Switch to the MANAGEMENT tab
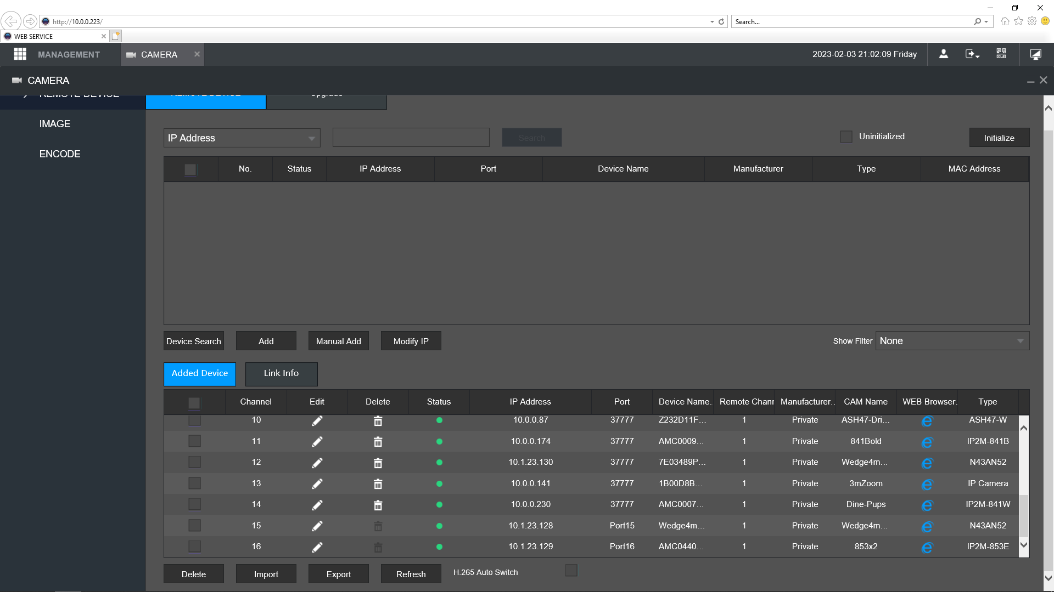Image resolution: width=1054 pixels, height=592 pixels. click(x=69, y=54)
